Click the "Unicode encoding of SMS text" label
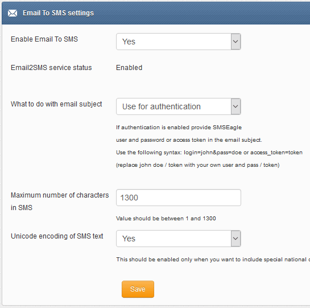This screenshot has width=310, height=308. pyautogui.click(x=57, y=236)
